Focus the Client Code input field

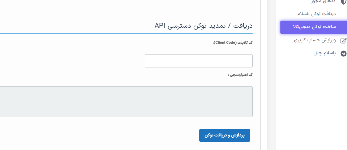coord(199,61)
